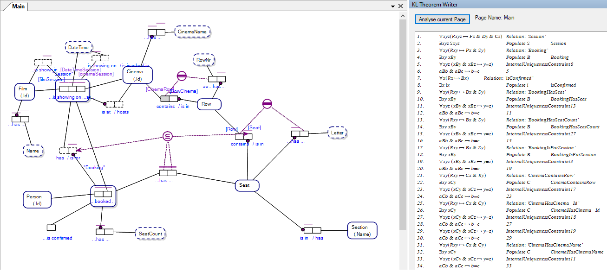
Task: Click the 'KL Theorem Writer' panel title
Action: (435, 5)
